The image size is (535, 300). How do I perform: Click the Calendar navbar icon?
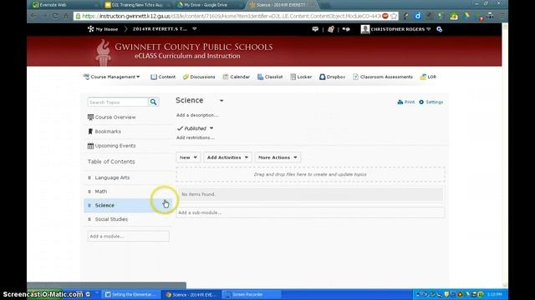pos(226,77)
